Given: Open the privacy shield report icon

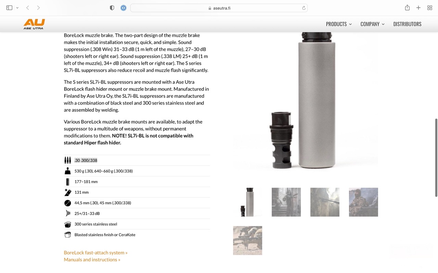Looking at the screenshot, I should pyautogui.click(x=112, y=8).
